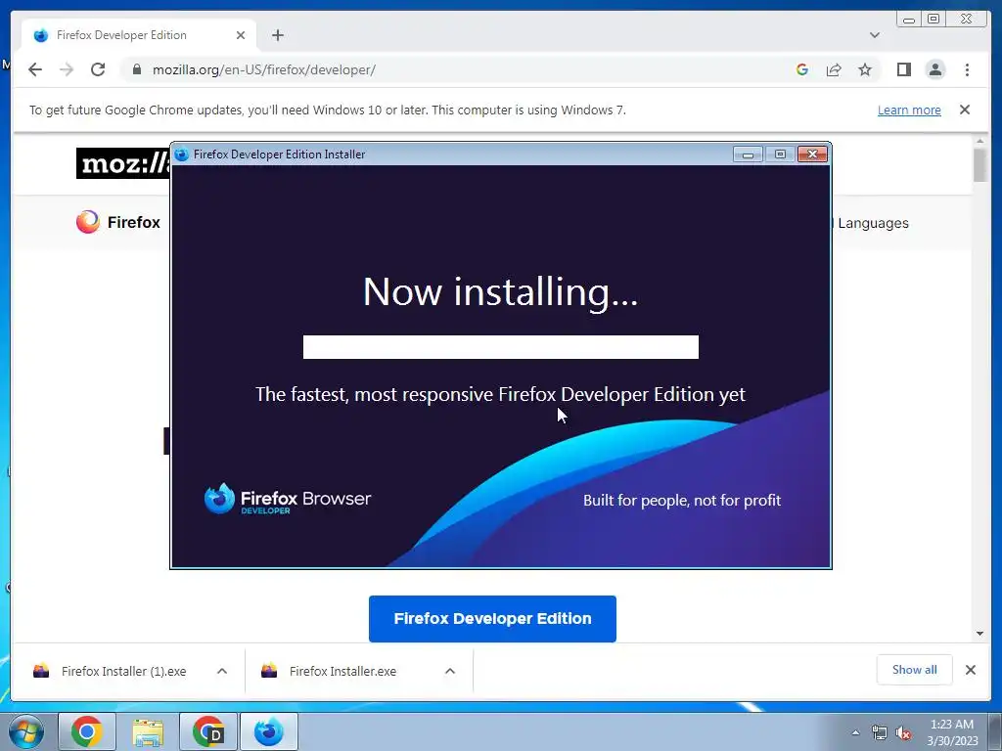Close the Firefox installer window

[x=812, y=154]
